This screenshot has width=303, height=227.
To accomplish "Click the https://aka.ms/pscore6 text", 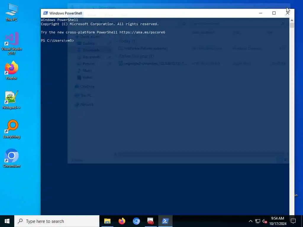I will pos(142,32).
